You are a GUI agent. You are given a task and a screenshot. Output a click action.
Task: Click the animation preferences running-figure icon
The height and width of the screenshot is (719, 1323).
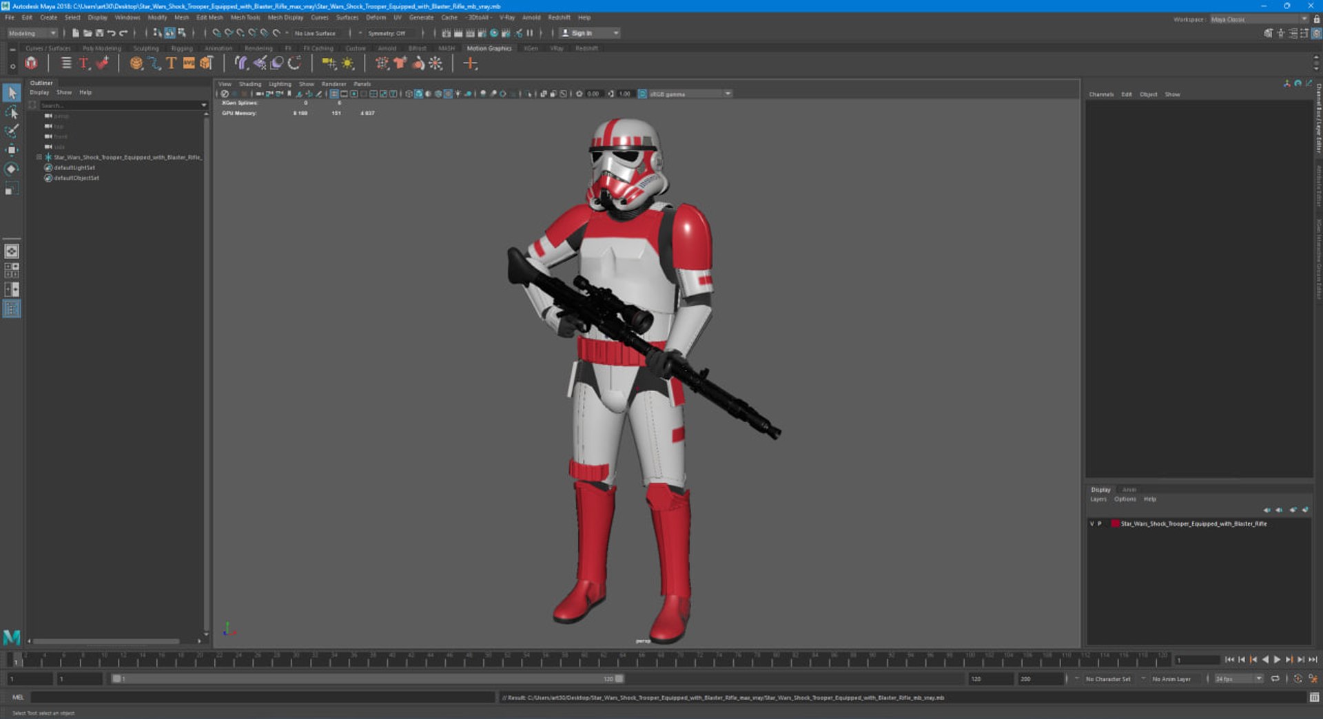1313,679
